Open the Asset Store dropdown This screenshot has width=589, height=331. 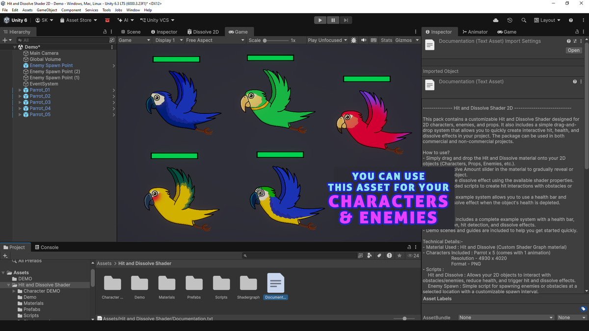[x=79, y=20]
